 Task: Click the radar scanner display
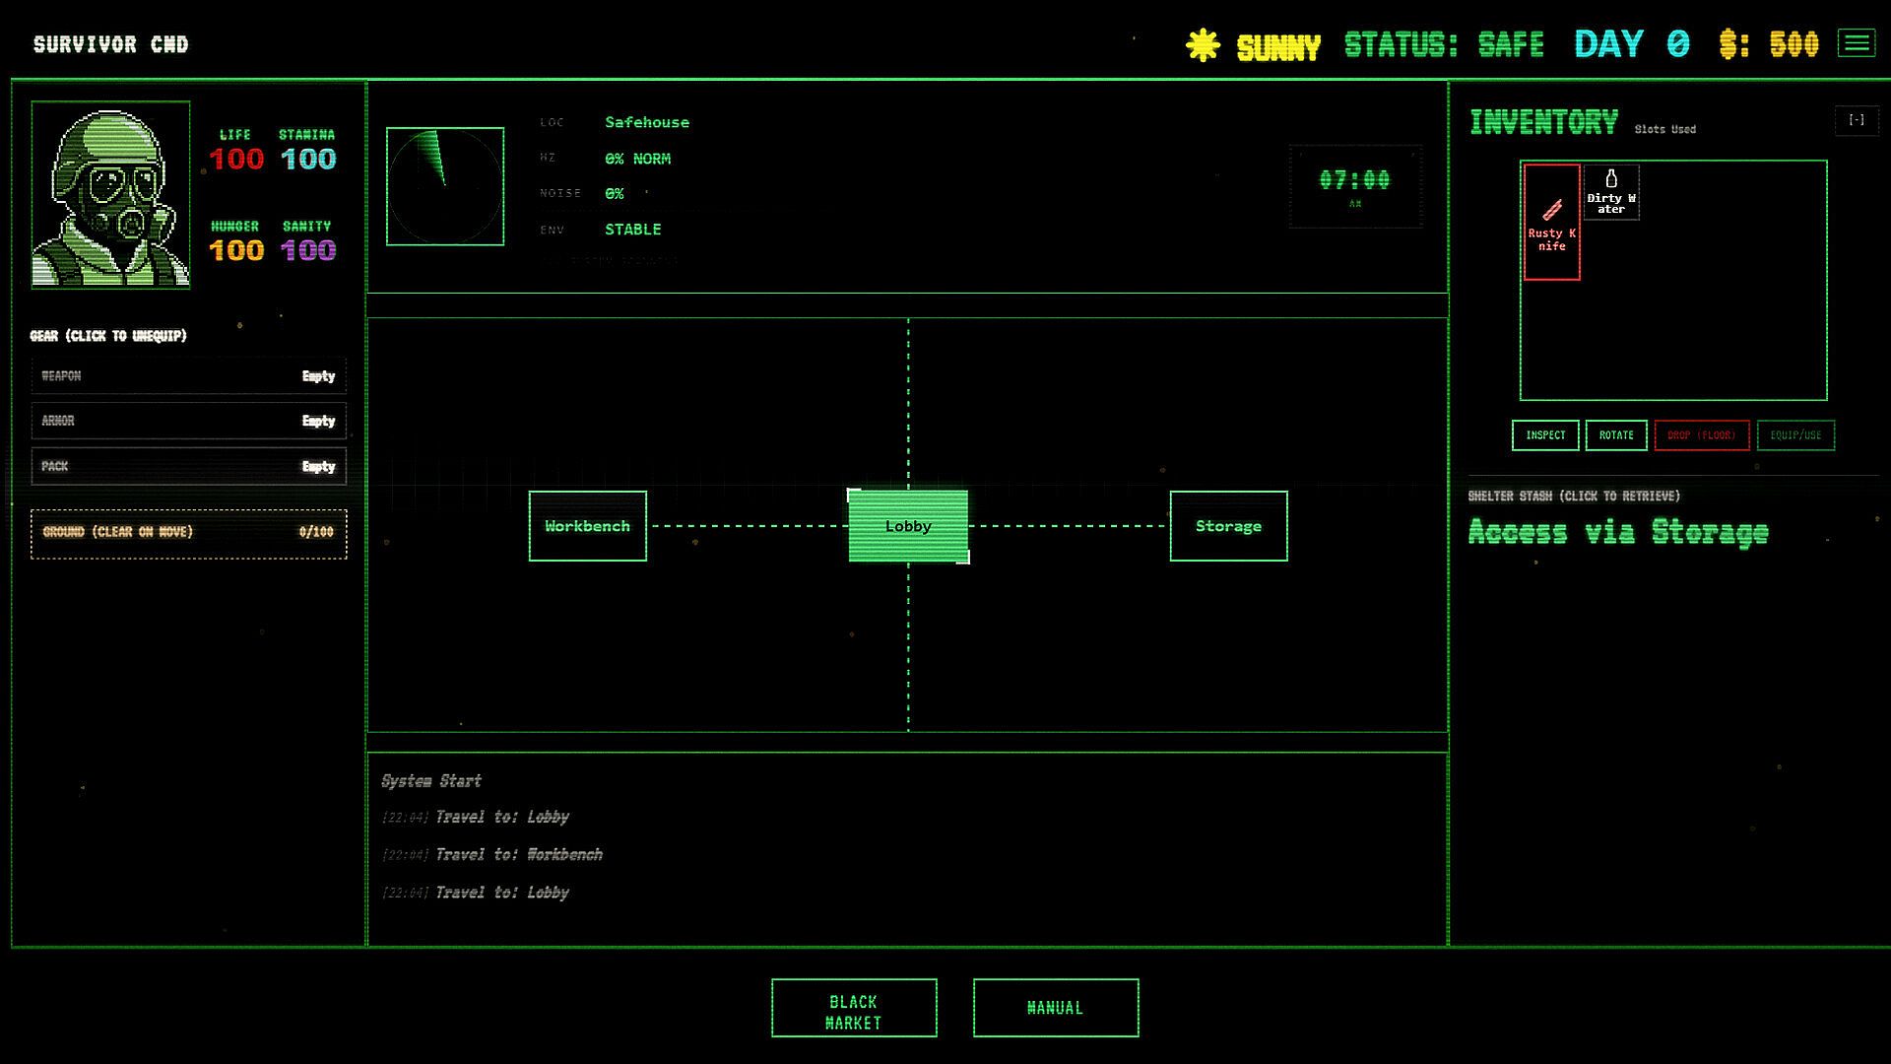click(x=445, y=186)
